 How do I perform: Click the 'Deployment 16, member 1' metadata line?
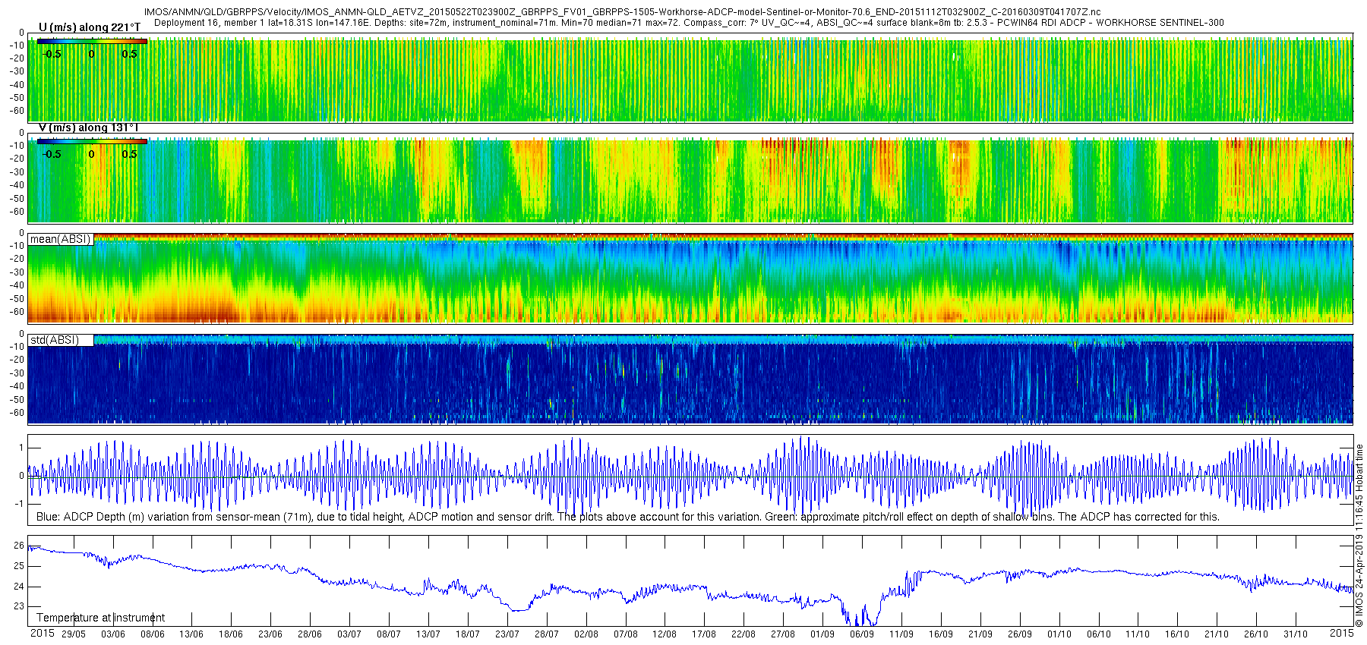click(x=689, y=23)
